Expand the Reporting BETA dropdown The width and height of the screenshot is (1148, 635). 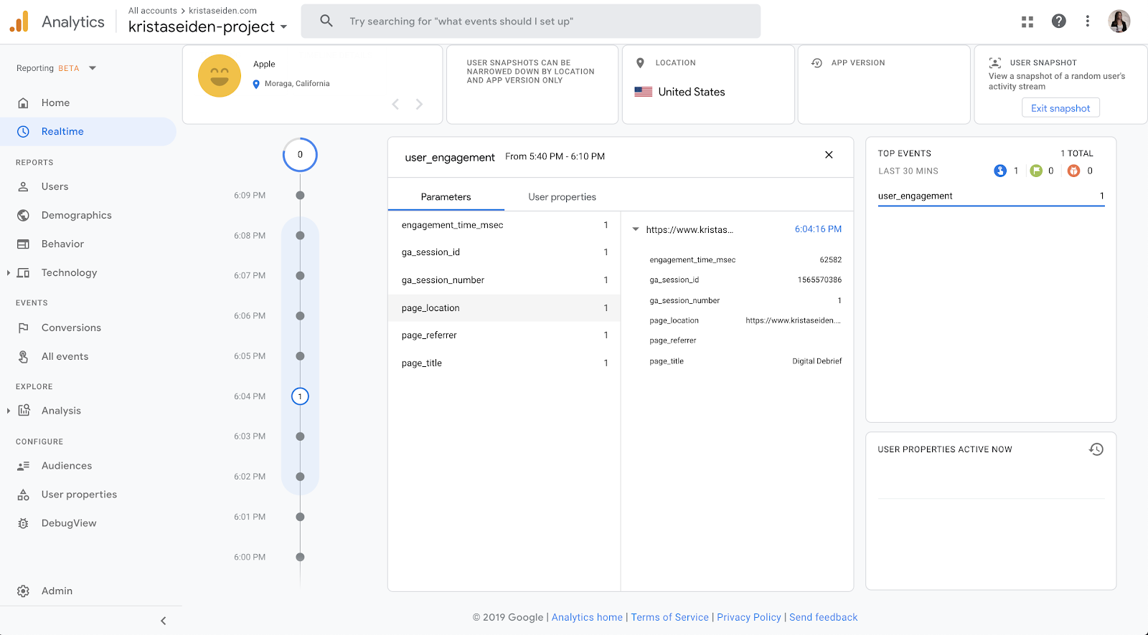(92, 68)
